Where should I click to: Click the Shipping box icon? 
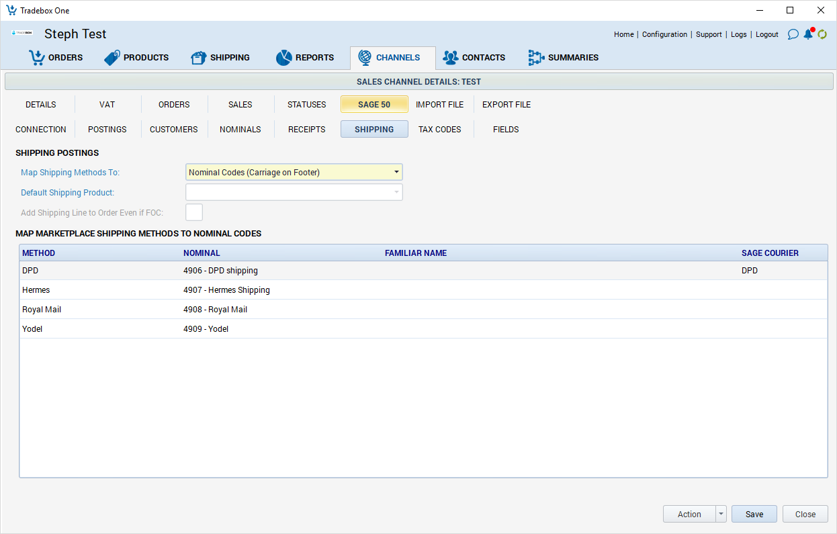click(198, 58)
